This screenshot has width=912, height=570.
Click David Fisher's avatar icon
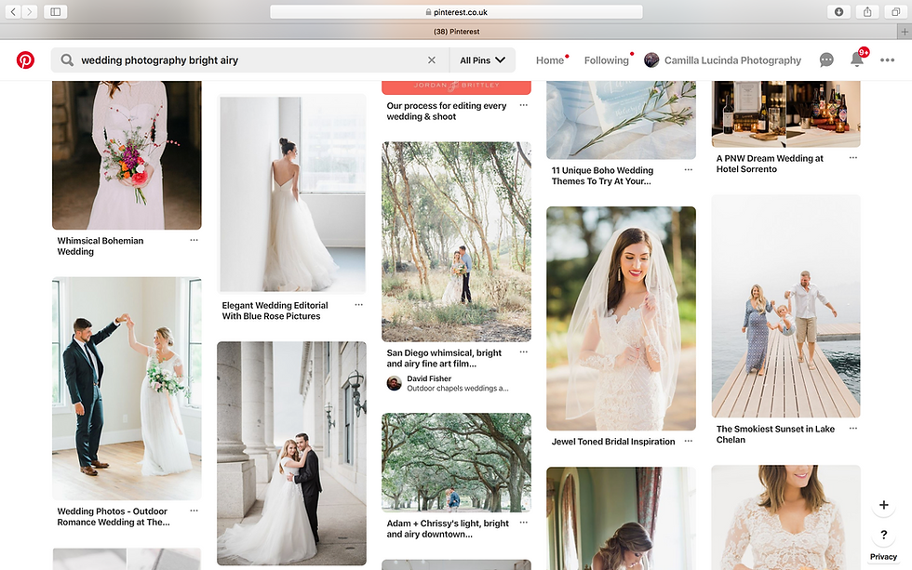coord(395,383)
